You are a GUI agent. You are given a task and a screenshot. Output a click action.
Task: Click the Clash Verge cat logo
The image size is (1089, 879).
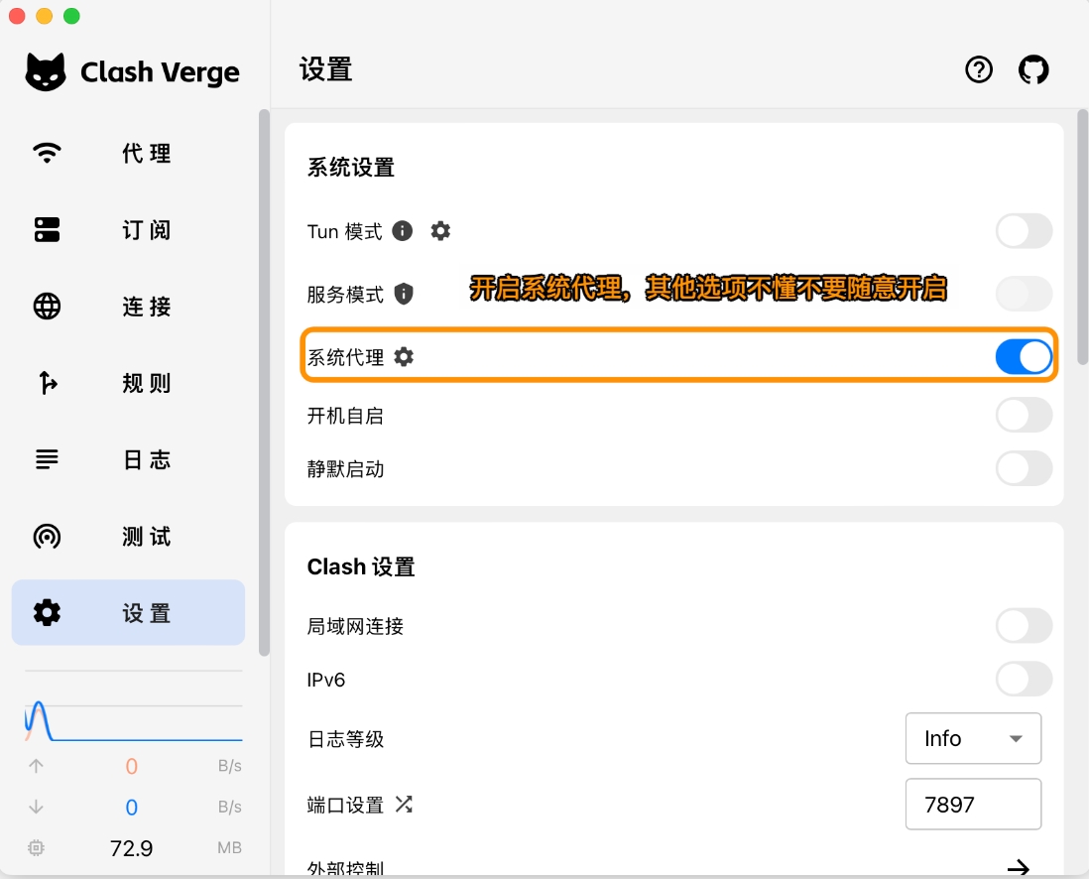[48, 71]
